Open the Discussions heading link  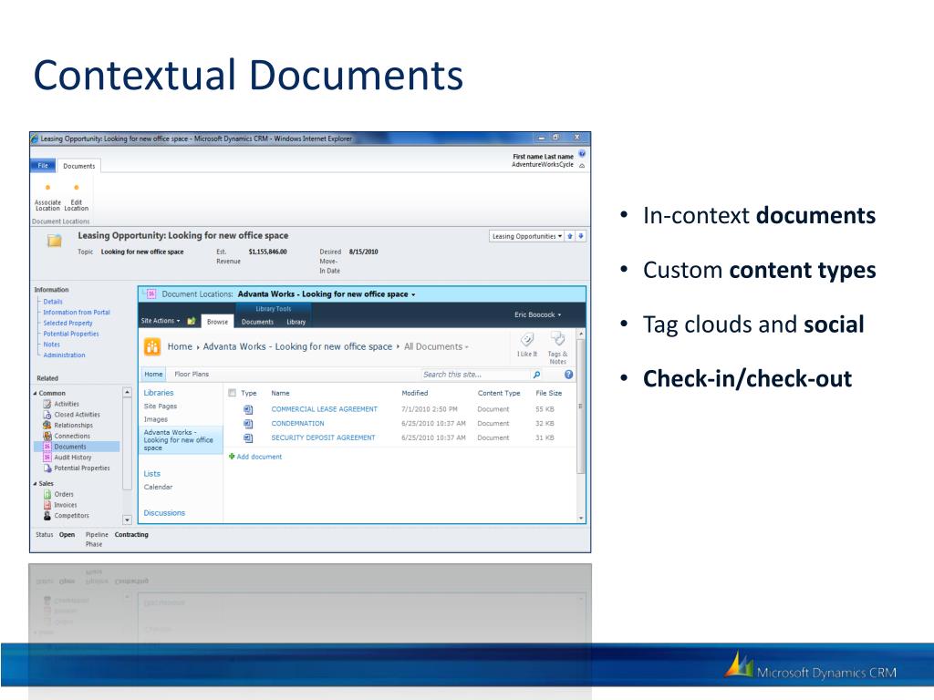[164, 513]
